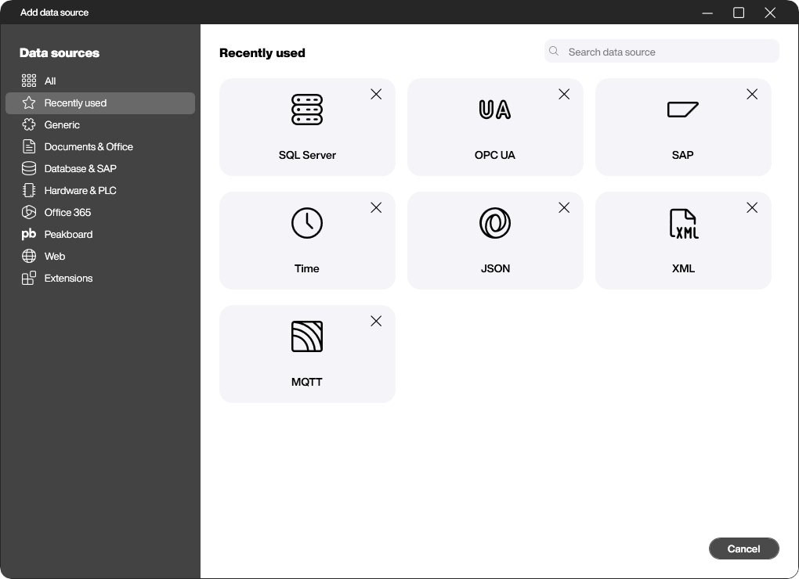The height and width of the screenshot is (579, 799).
Task: Select the Time clock icon
Action: click(307, 223)
